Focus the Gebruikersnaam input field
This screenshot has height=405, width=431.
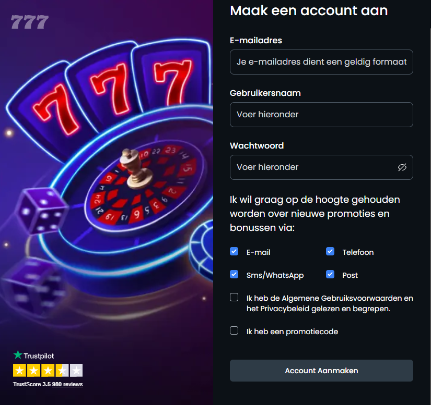pyautogui.click(x=321, y=115)
